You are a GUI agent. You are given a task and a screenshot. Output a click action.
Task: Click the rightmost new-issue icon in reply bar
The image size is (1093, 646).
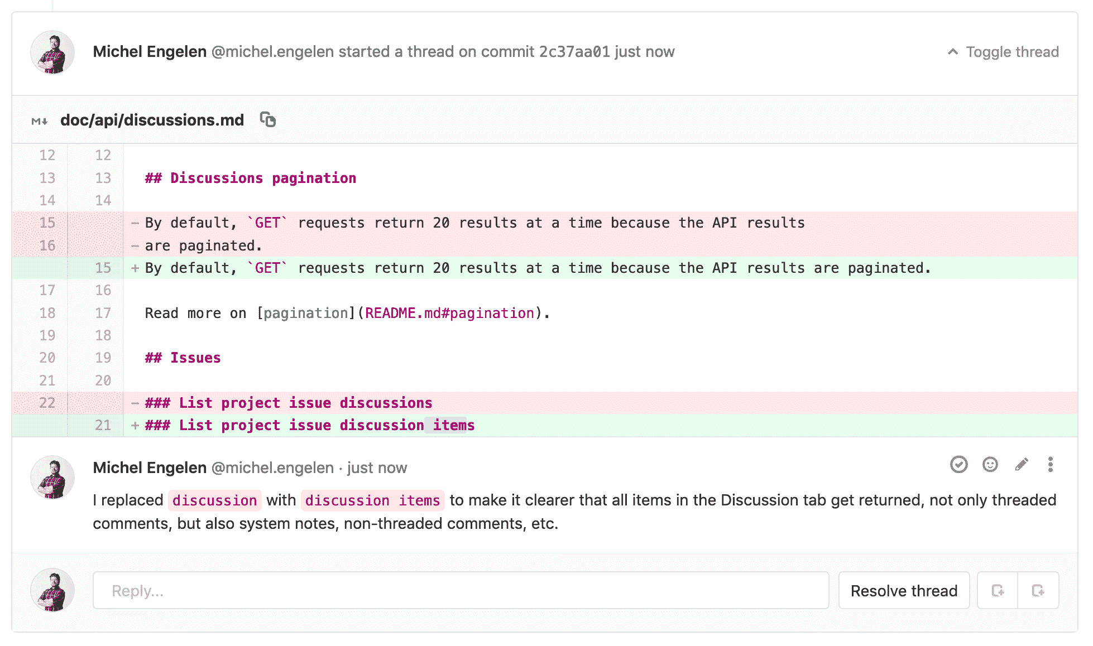1038,590
